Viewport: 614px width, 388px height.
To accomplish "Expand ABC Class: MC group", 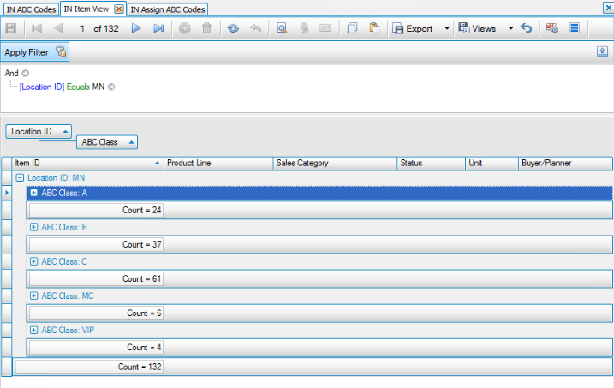I will pyautogui.click(x=34, y=295).
